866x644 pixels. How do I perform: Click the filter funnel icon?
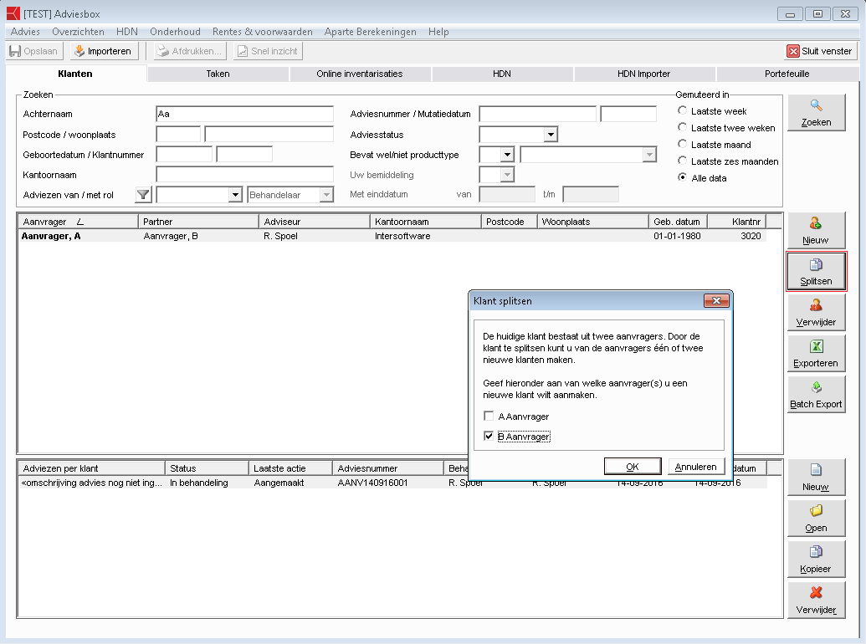coord(143,195)
